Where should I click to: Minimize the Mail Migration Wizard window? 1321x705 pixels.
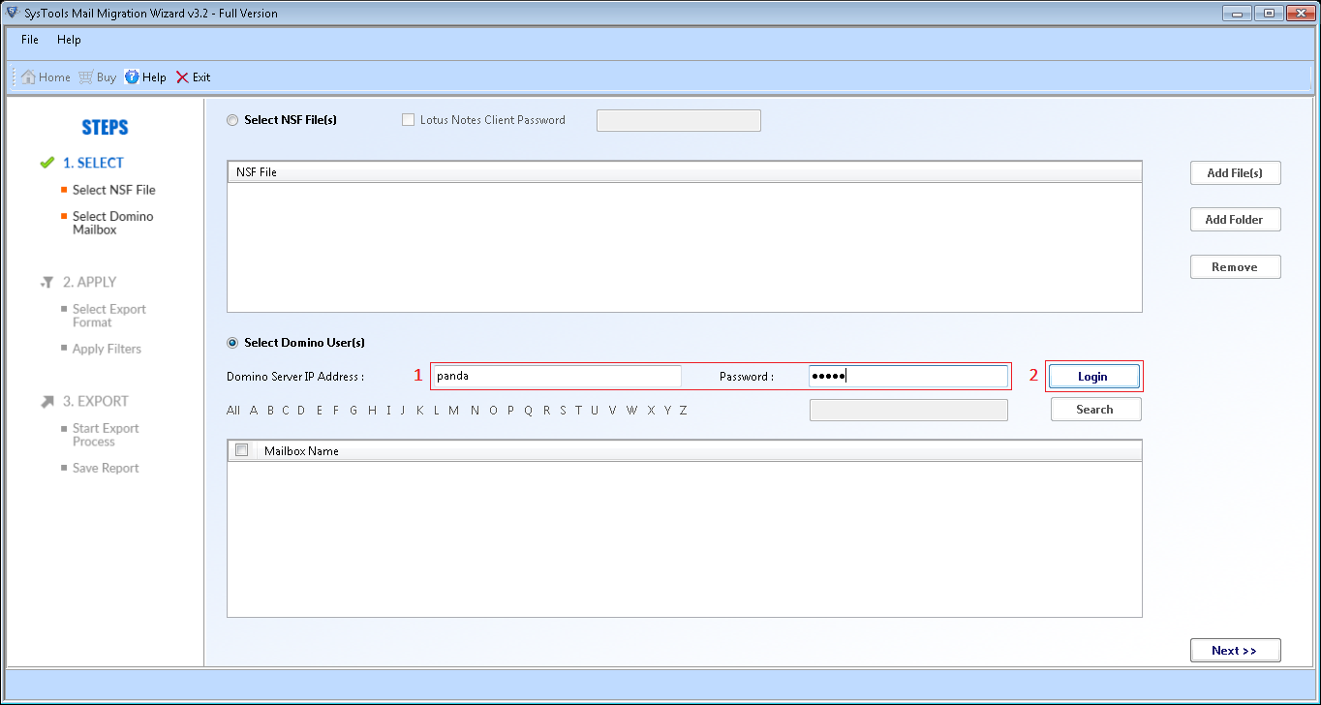coord(1236,13)
